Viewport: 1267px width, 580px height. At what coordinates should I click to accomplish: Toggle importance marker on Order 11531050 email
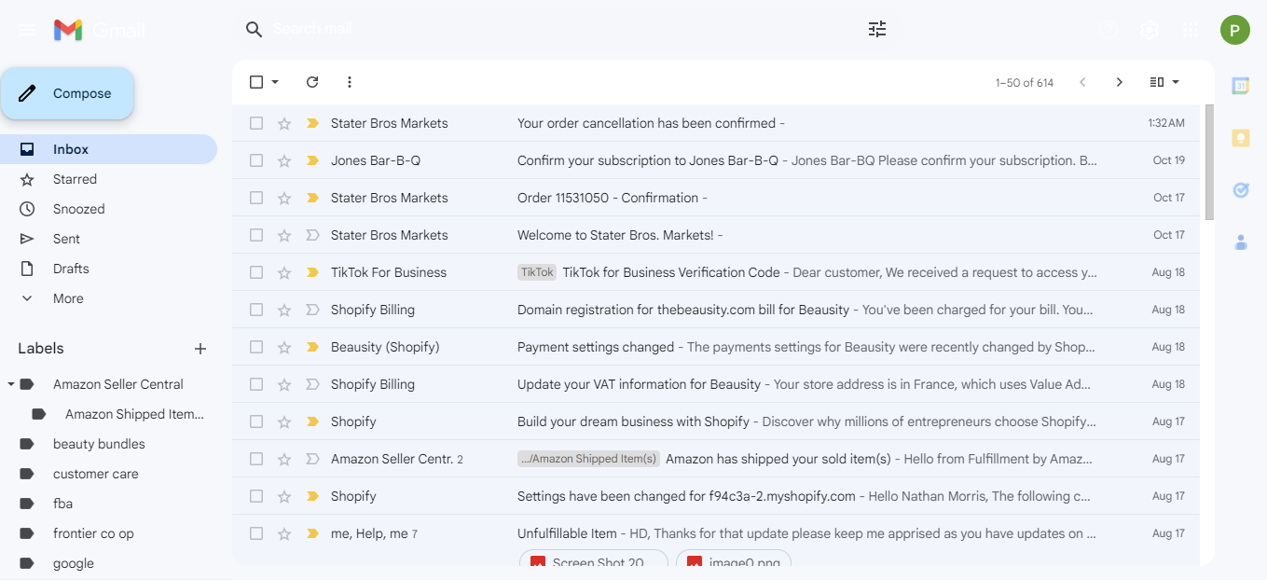coord(312,198)
